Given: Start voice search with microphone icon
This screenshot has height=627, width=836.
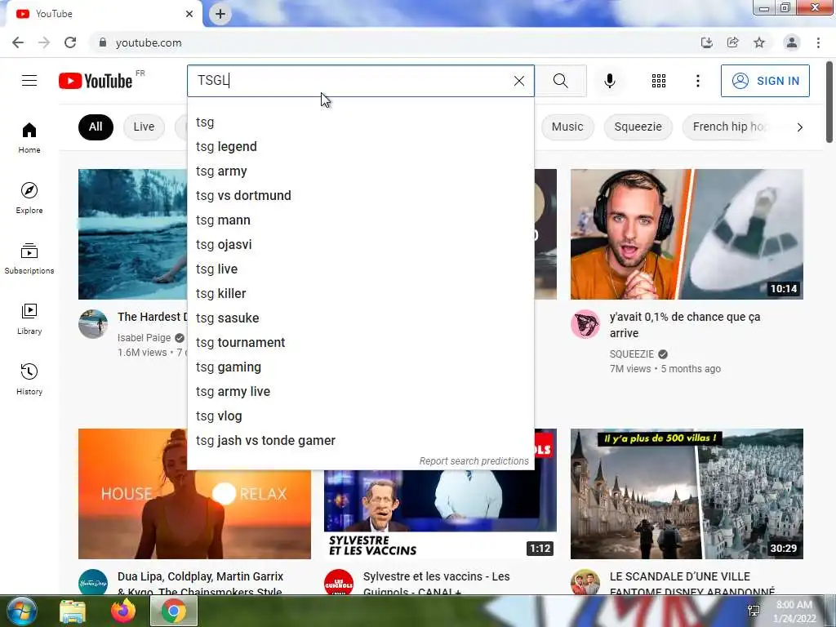Looking at the screenshot, I should pos(610,81).
